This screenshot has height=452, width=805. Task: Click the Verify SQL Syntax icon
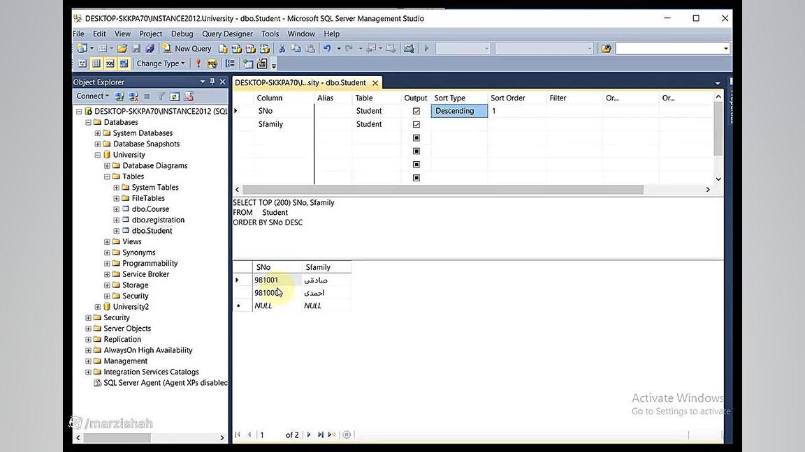(x=212, y=63)
